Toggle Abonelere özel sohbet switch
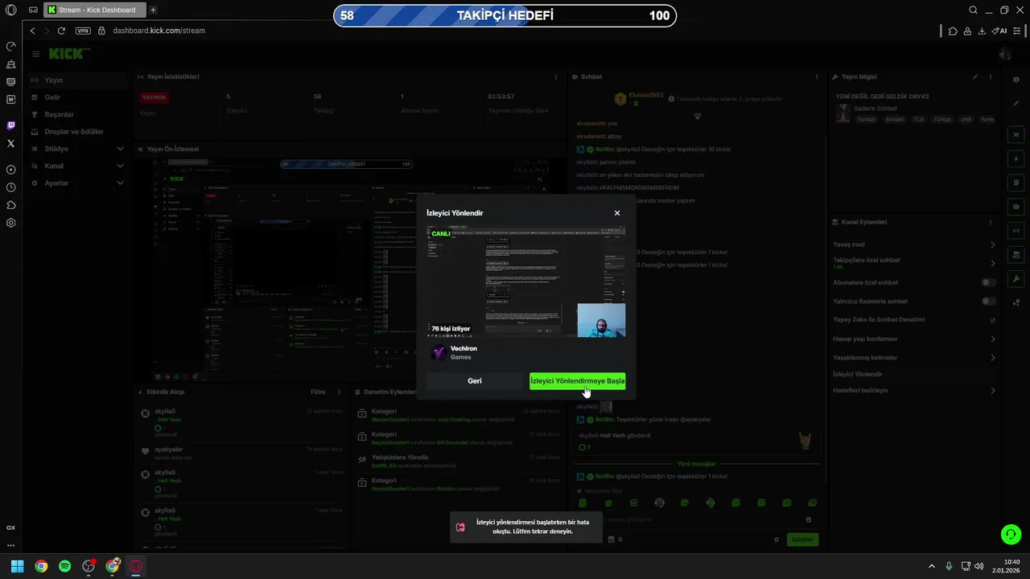The image size is (1030, 579). tap(989, 282)
